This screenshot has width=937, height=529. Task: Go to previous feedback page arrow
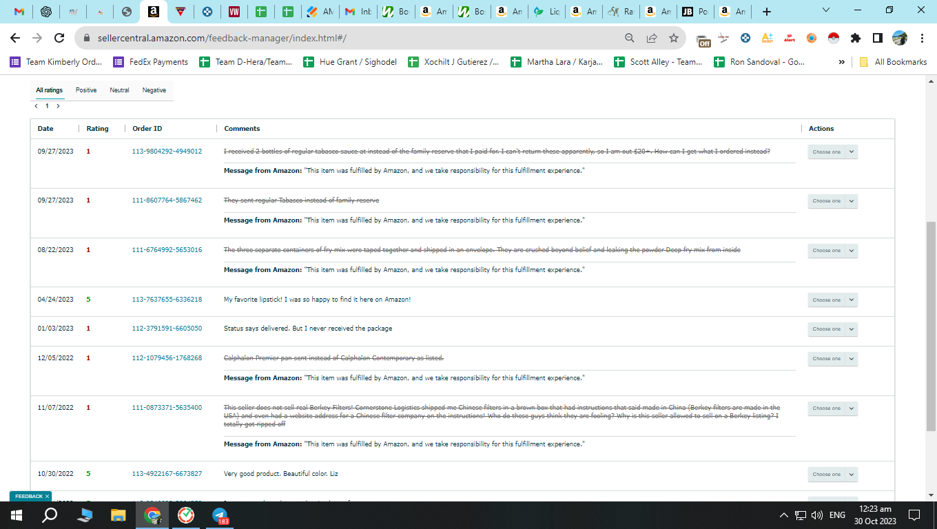pyautogui.click(x=37, y=106)
